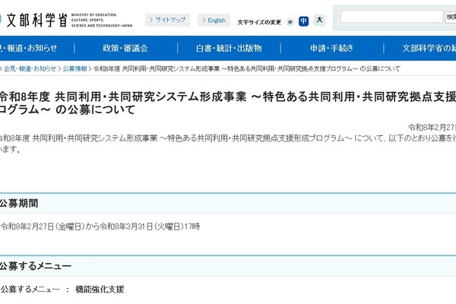Open the サイトマップ link
This screenshot has width=456, height=304.
click(x=168, y=20)
